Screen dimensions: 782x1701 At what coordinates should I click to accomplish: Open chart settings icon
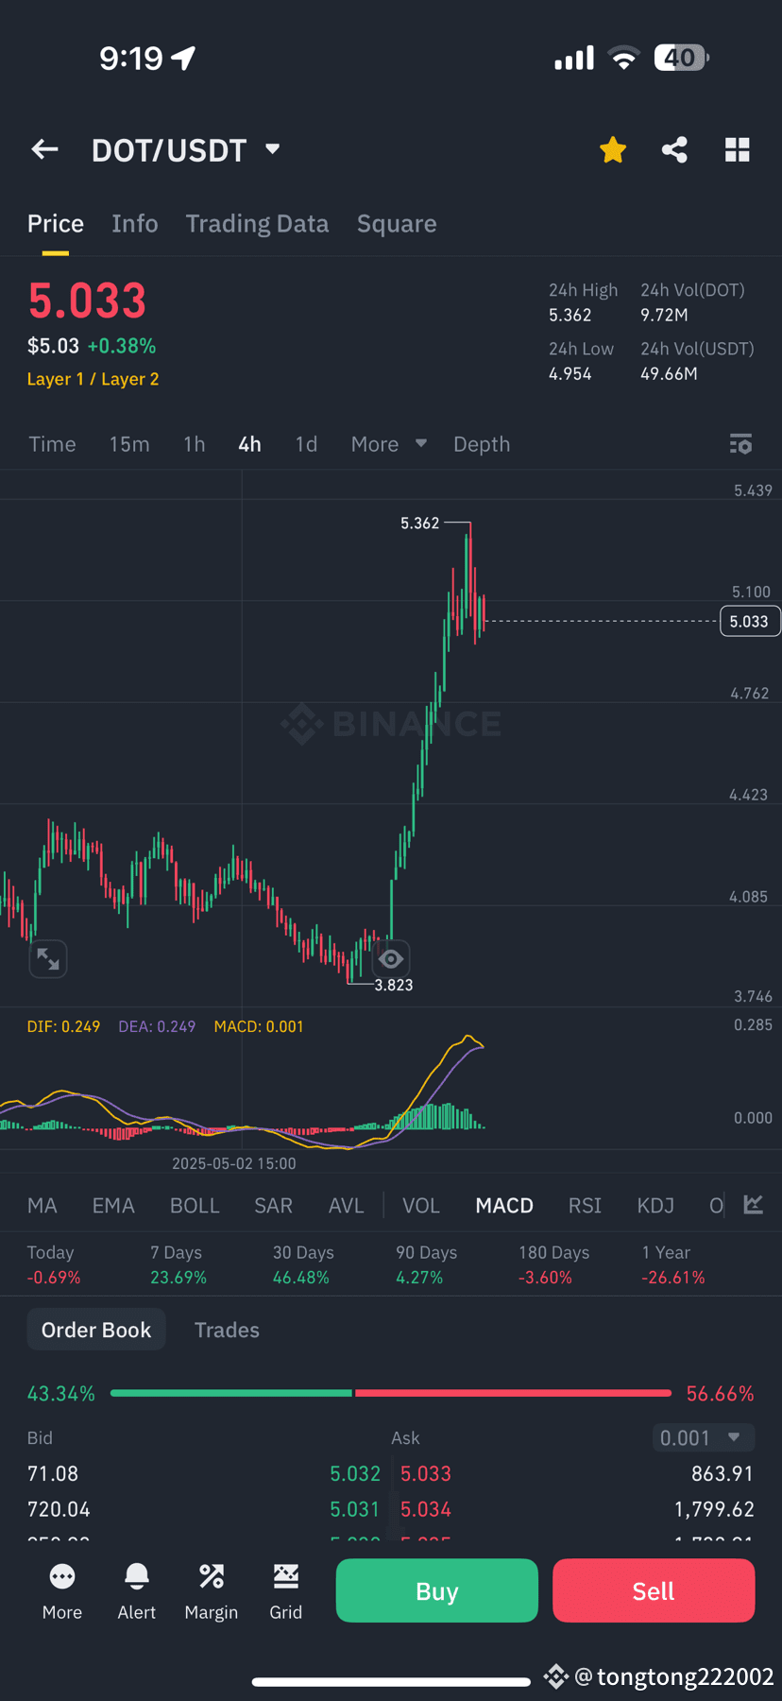pyautogui.click(x=741, y=444)
